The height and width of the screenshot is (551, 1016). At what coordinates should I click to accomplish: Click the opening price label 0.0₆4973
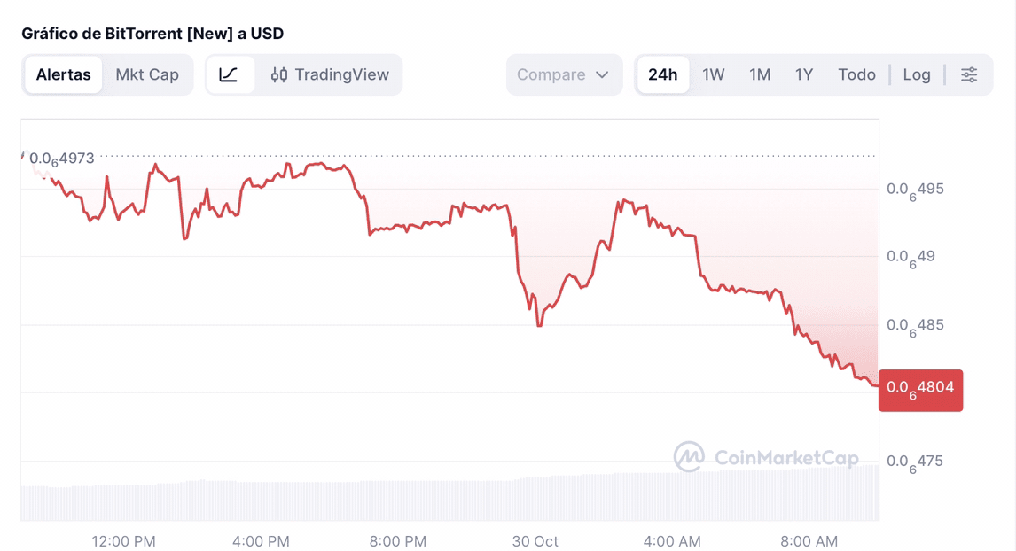[x=61, y=159]
